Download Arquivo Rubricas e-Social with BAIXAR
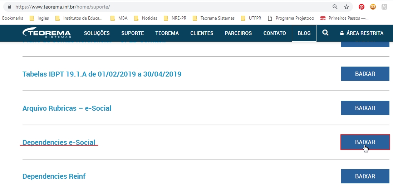The width and height of the screenshot is (393, 188). pos(365,108)
